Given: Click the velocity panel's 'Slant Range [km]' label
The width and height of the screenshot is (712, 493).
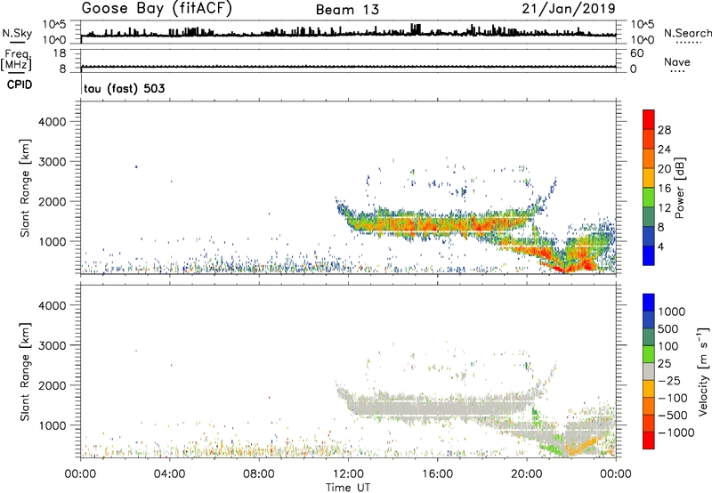Looking at the screenshot, I should (x=25, y=371).
